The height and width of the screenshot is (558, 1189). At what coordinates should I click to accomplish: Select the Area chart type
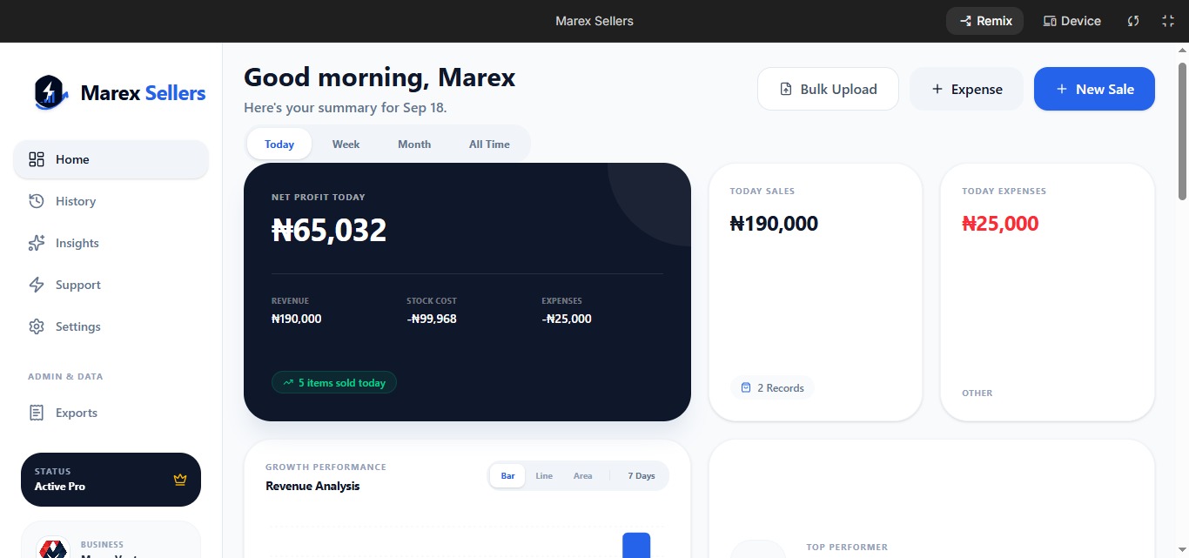coord(583,475)
